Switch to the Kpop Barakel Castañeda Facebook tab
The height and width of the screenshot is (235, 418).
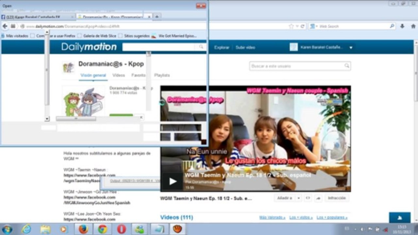[38, 17]
